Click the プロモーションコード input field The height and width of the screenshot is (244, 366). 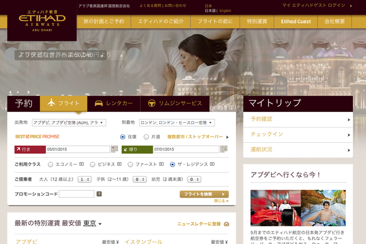tap(77, 194)
